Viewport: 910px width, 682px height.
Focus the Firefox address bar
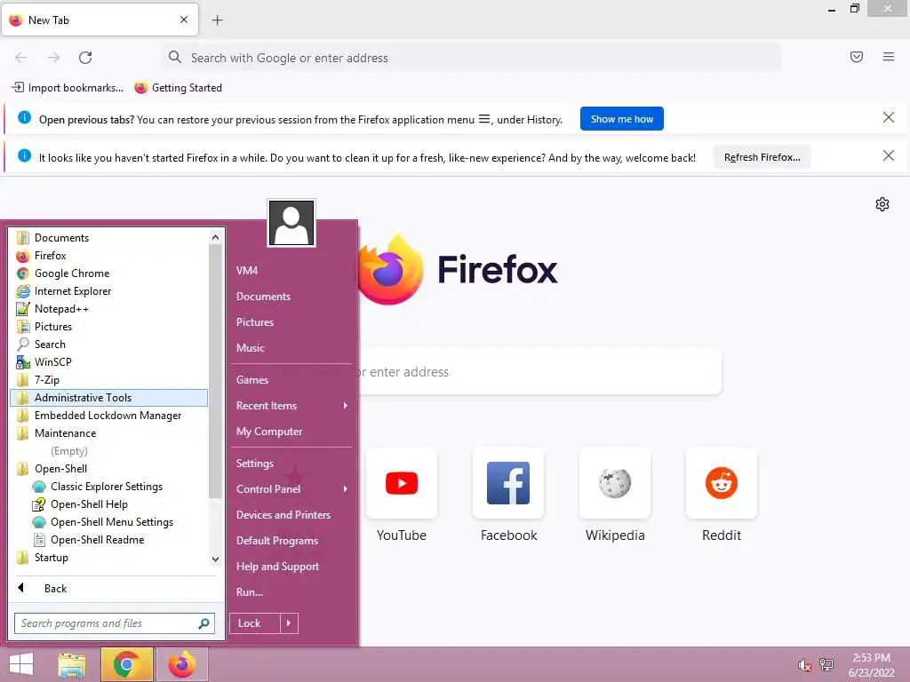(x=471, y=58)
